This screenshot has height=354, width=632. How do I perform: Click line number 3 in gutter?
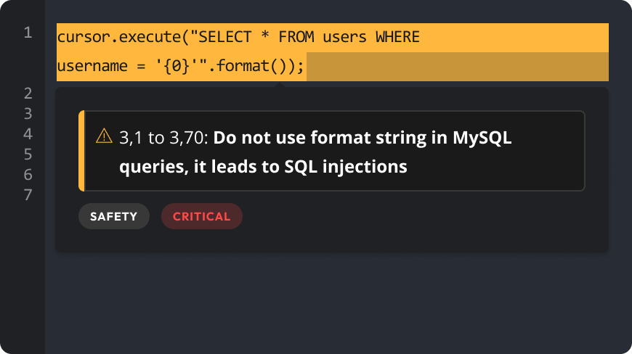(28, 113)
